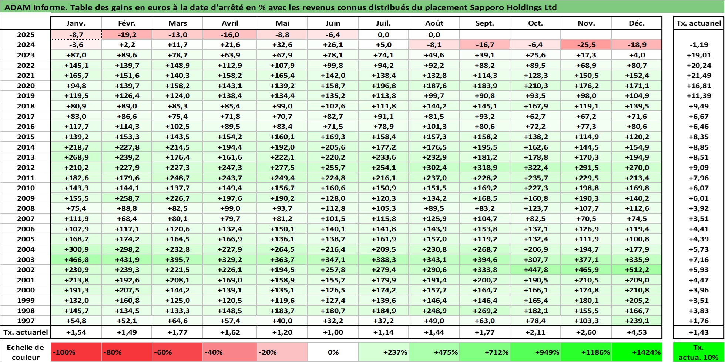Select the Août column header
The width and height of the screenshot is (725, 362).
[434, 23]
